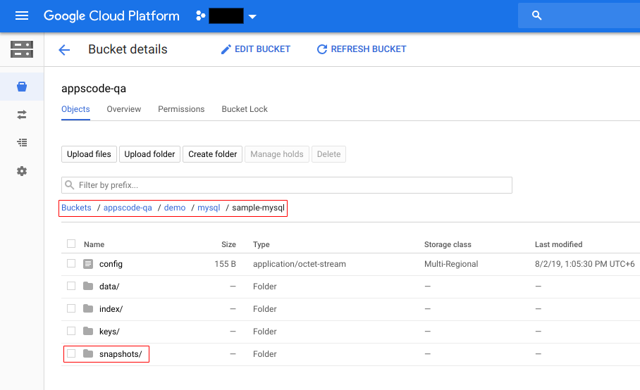Tick the checkbox for config file
640x390 pixels.
[71, 264]
